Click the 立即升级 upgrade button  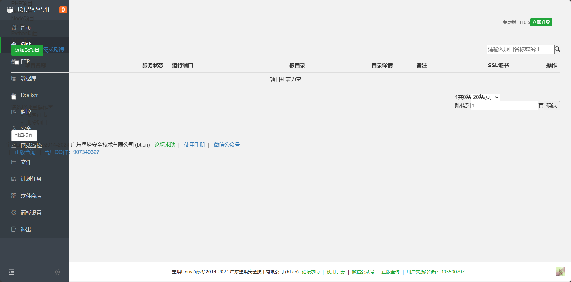coord(541,22)
